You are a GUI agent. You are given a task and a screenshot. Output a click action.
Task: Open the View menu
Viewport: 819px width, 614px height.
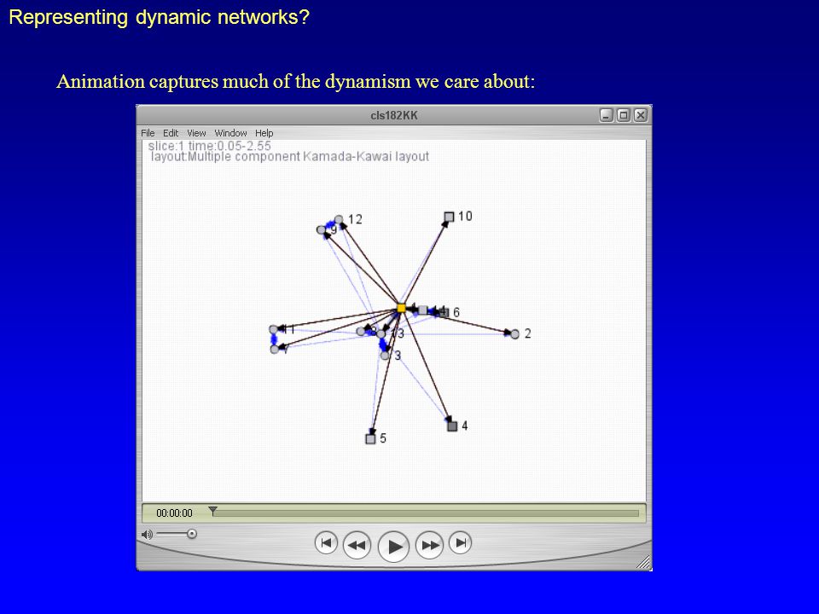(x=196, y=133)
